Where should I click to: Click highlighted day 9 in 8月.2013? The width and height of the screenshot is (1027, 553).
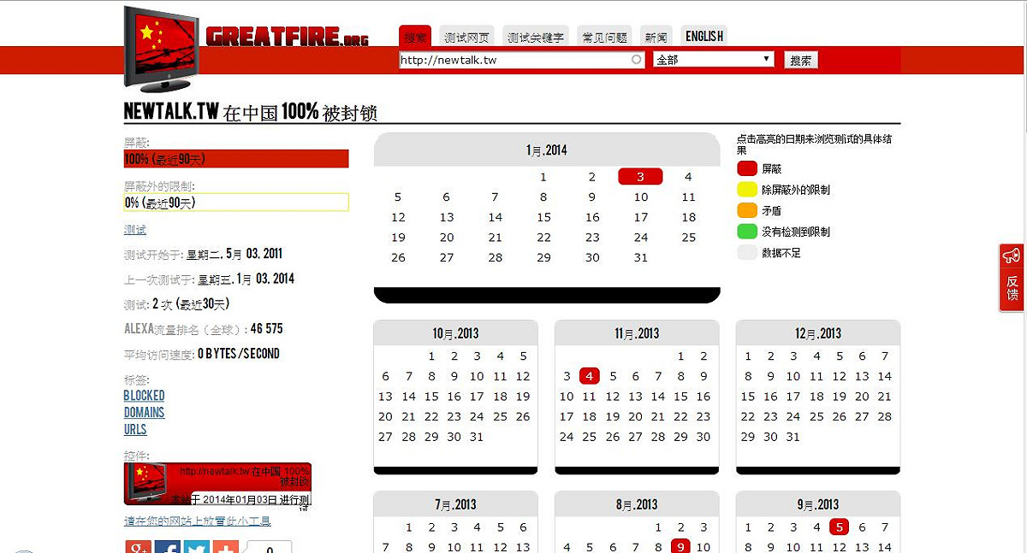pyautogui.click(x=680, y=547)
